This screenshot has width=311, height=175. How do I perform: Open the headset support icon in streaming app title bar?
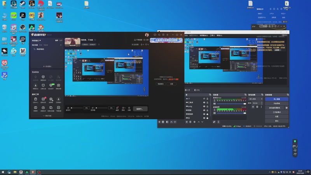(159, 35)
